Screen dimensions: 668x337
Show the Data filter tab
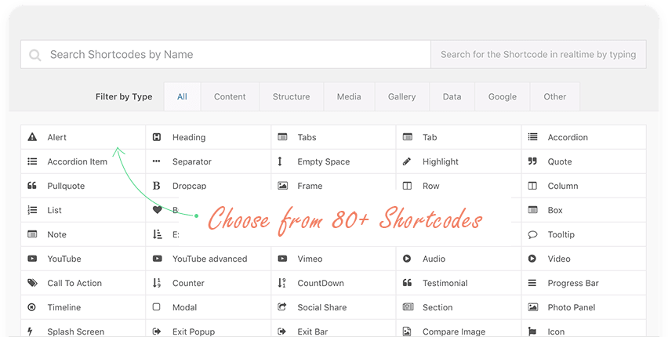click(x=452, y=96)
